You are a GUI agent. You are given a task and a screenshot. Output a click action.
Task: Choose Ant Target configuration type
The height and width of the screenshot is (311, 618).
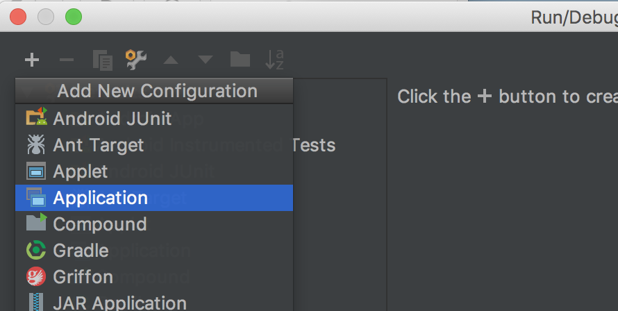[x=98, y=145]
